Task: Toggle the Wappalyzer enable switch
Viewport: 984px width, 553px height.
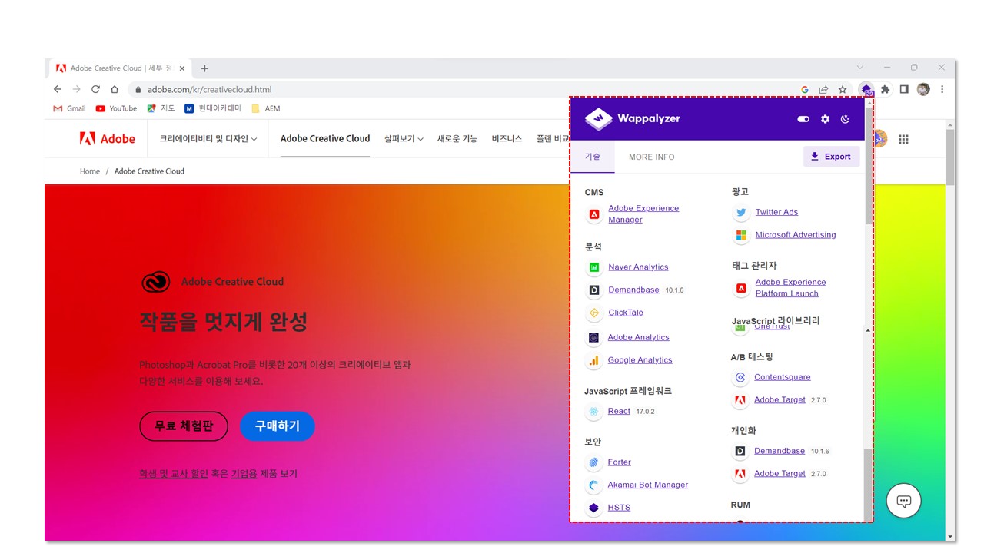Action: click(x=803, y=119)
